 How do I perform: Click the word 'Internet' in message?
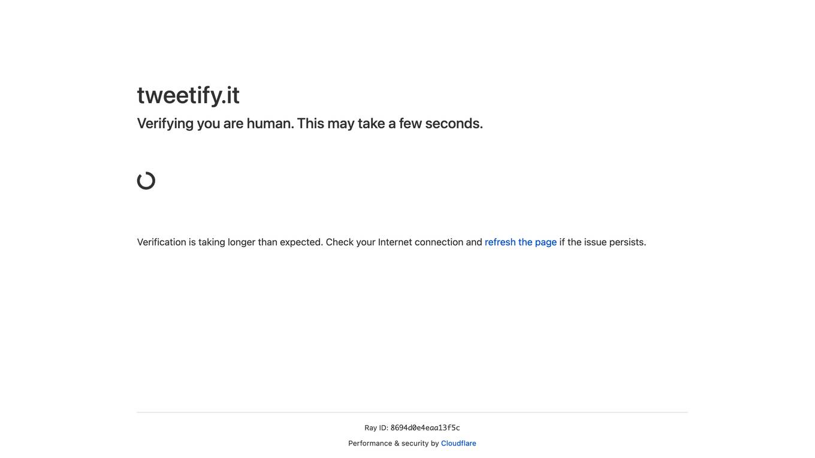click(395, 242)
